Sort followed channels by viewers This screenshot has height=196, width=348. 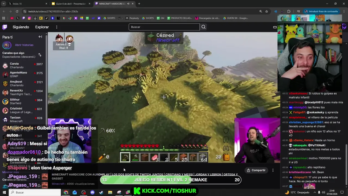pos(40,55)
